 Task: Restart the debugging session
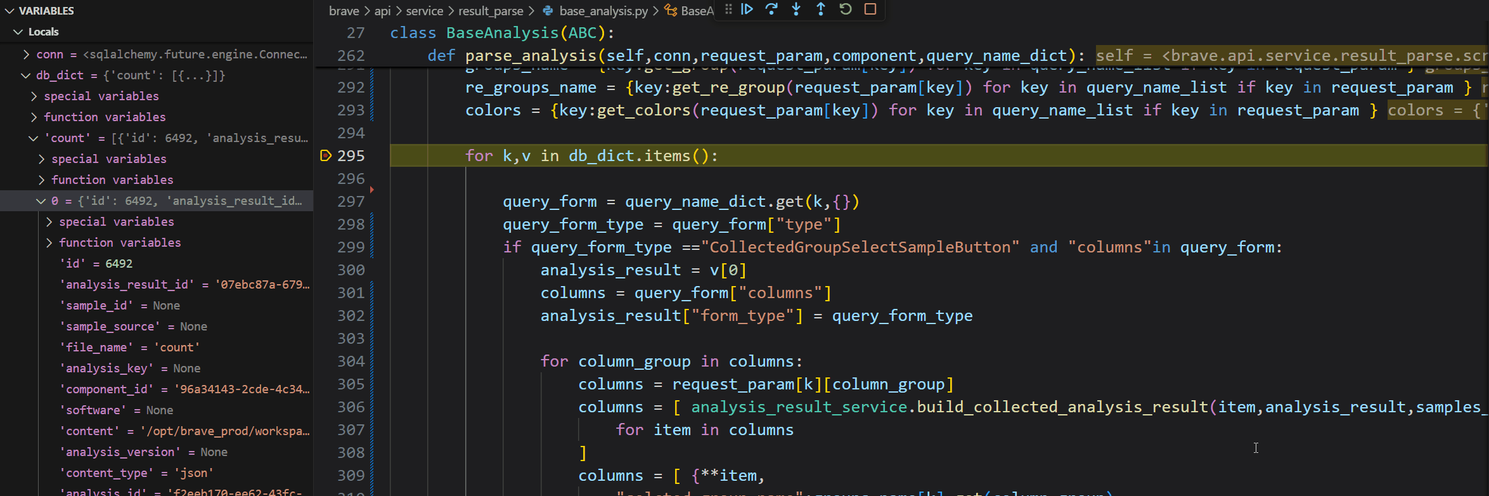click(x=846, y=10)
